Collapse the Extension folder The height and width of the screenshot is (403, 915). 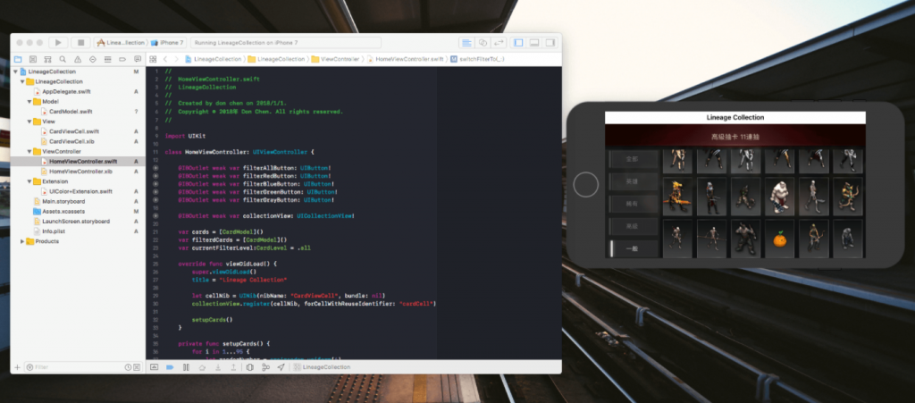[x=29, y=181]
